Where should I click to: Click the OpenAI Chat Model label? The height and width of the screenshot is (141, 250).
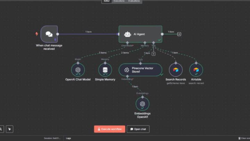(78, 79)
